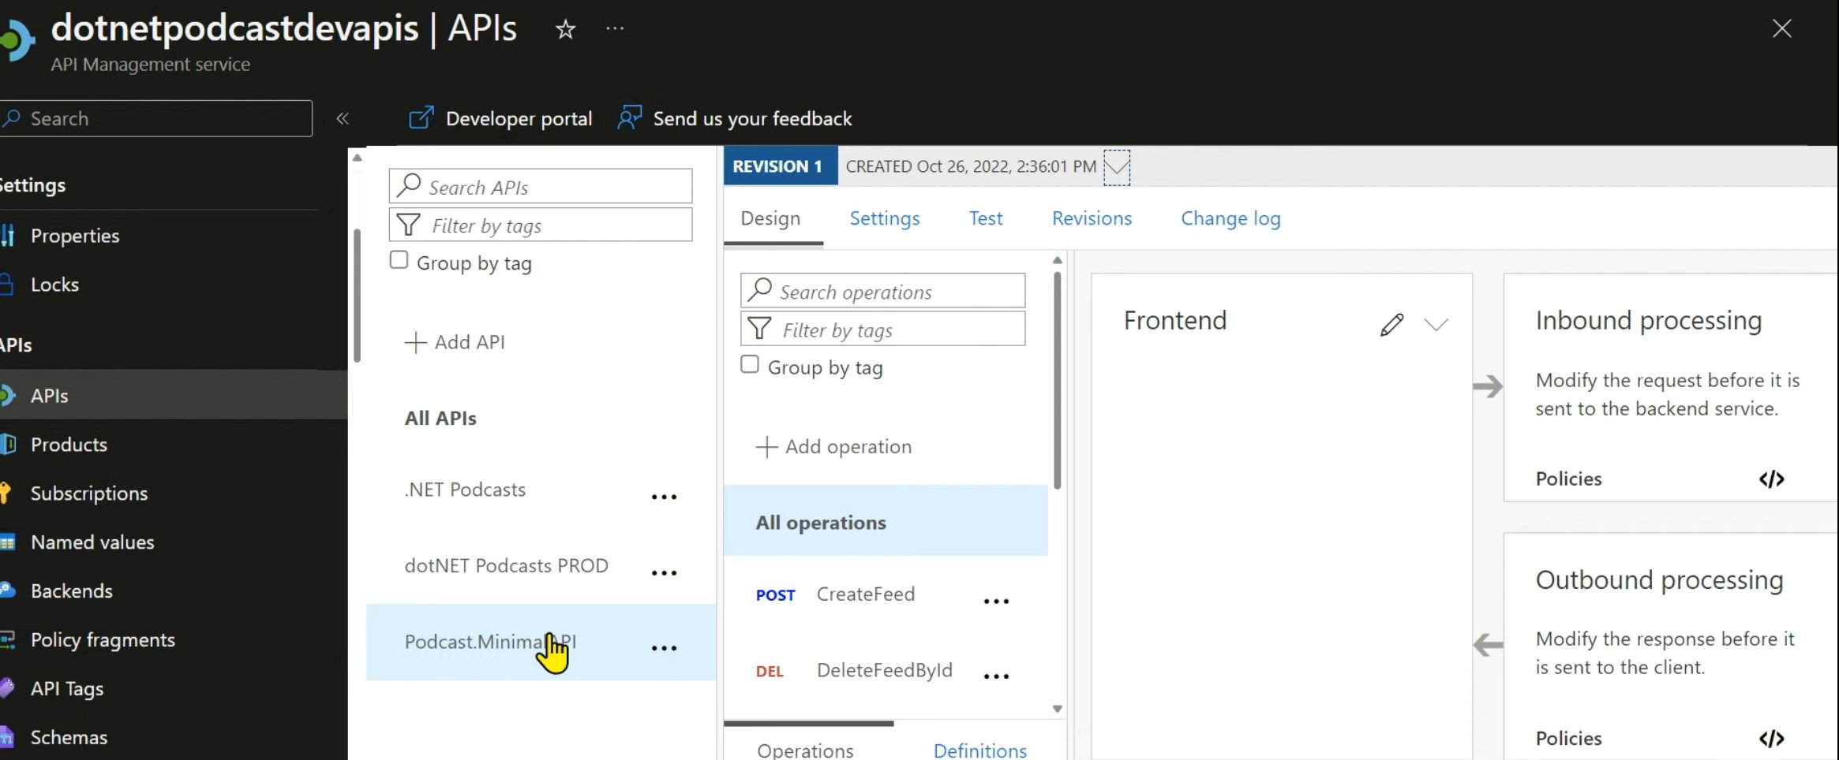Viewport: 1839px width, 760px height.
Task: Switch to the Test tab
Action: click(985, 218)
